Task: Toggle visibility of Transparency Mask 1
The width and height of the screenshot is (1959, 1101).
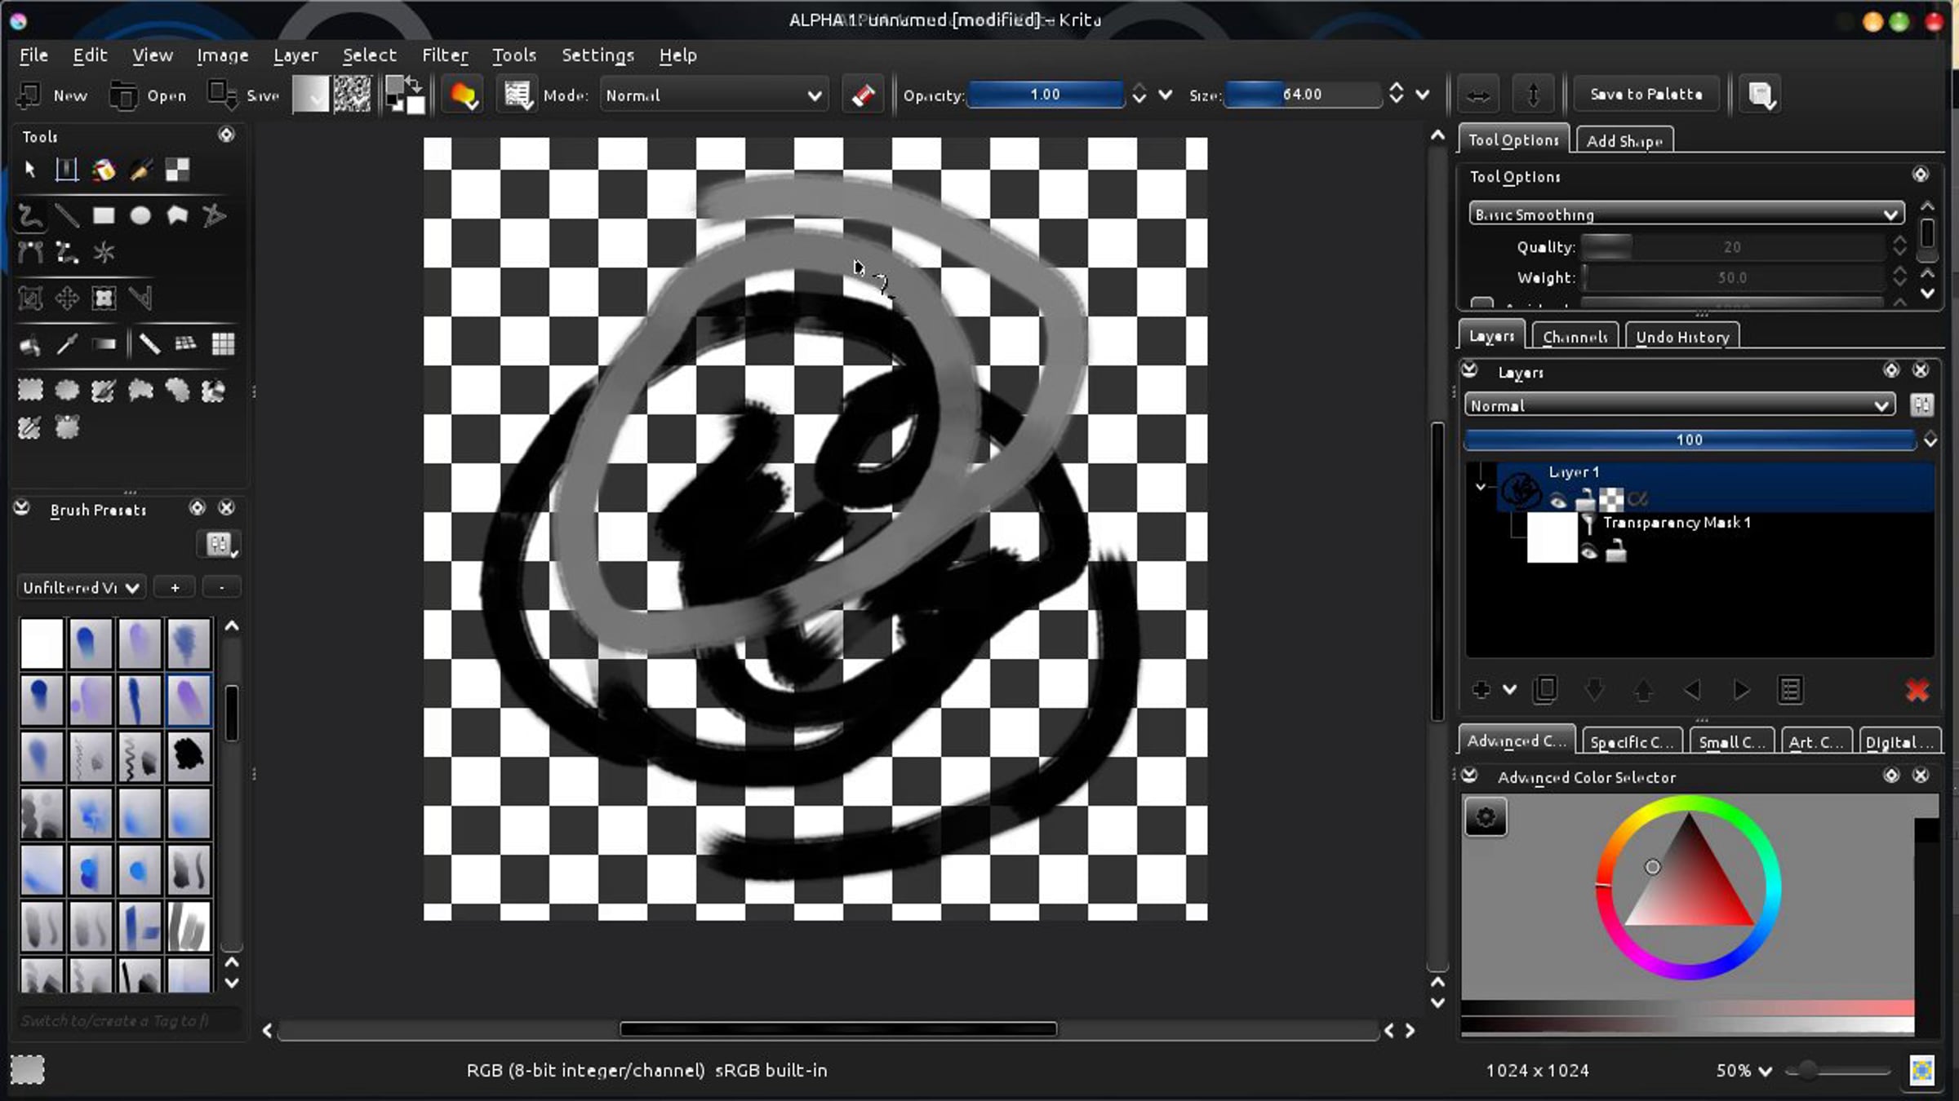Action: pos(1588,553)
